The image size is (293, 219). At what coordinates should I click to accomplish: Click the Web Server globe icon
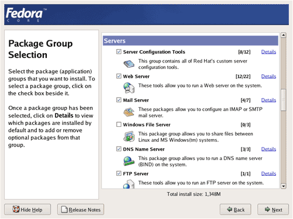(129, 88)
